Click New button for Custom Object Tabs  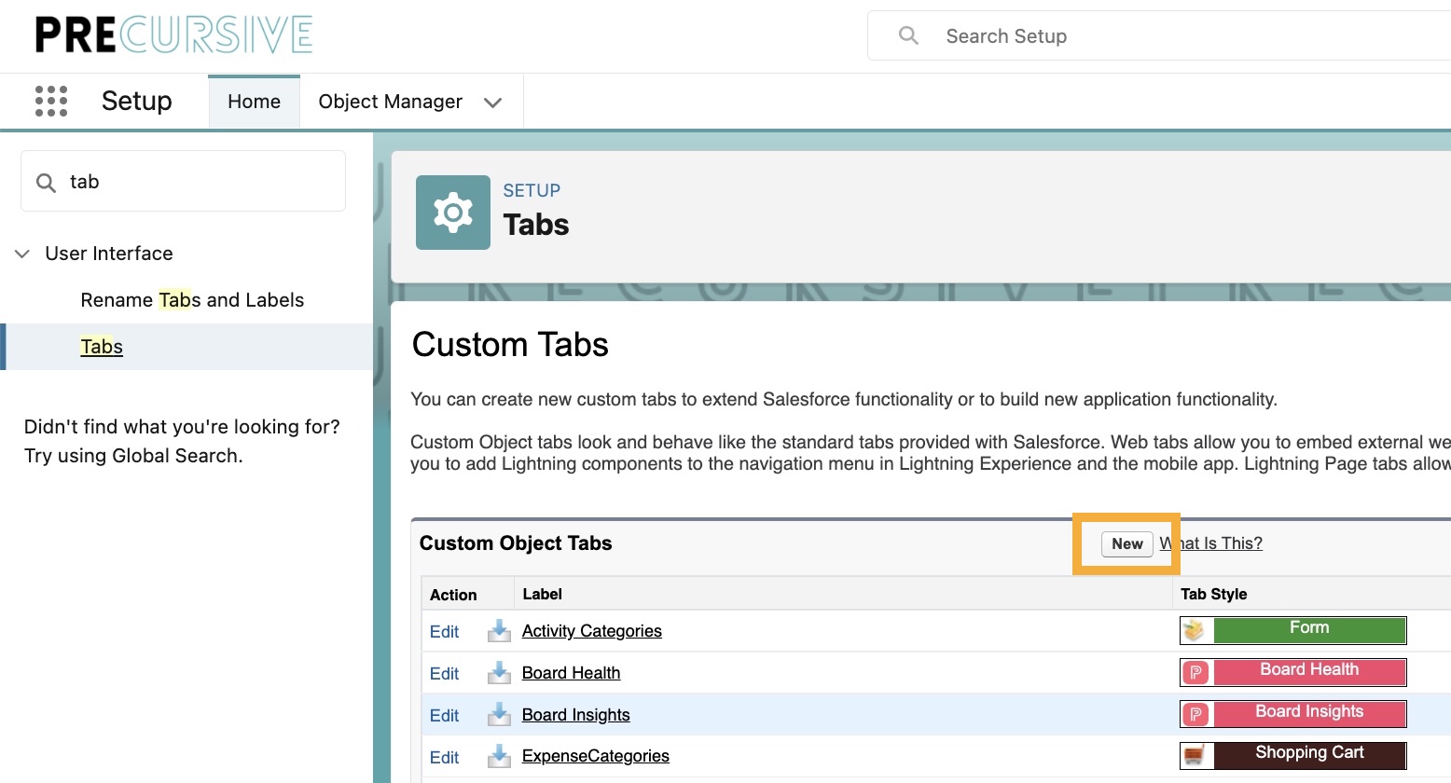(x=1126, y=543)
